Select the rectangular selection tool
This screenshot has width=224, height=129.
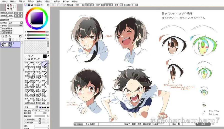pos(26,56)
